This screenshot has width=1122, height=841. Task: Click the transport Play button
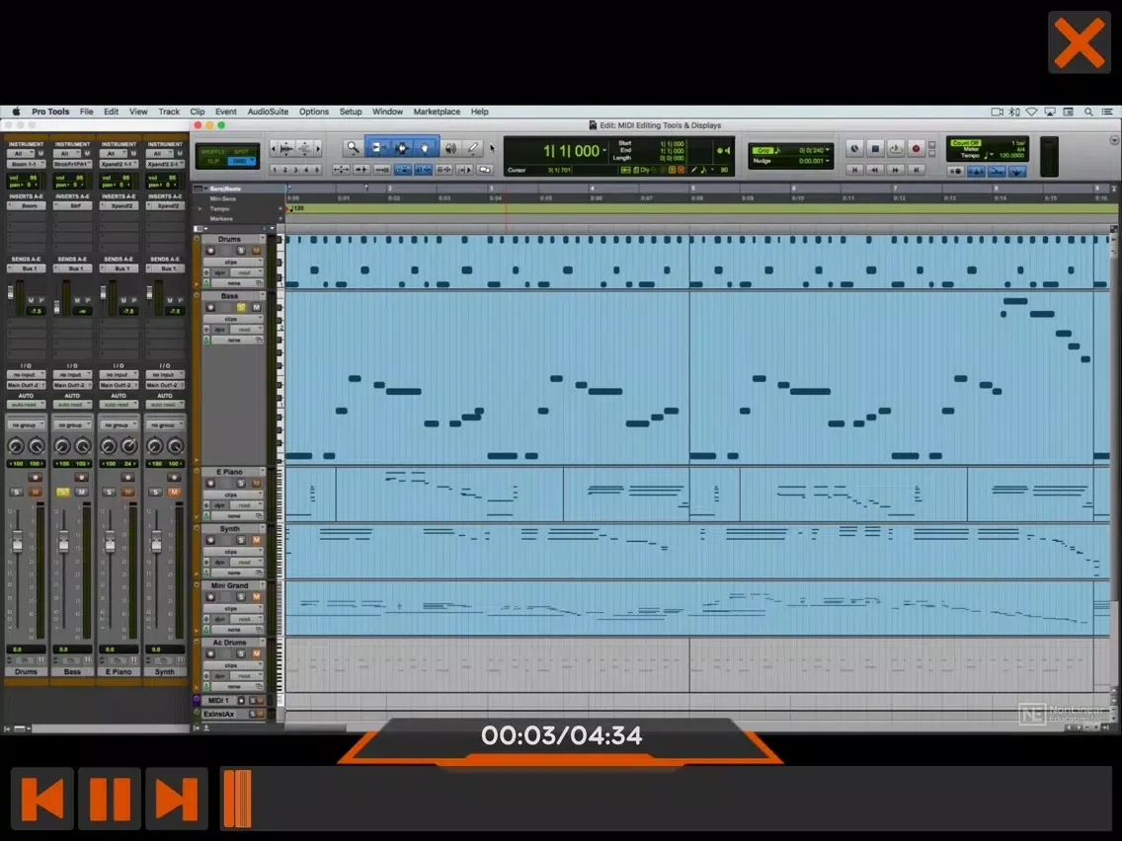[895, 149]
